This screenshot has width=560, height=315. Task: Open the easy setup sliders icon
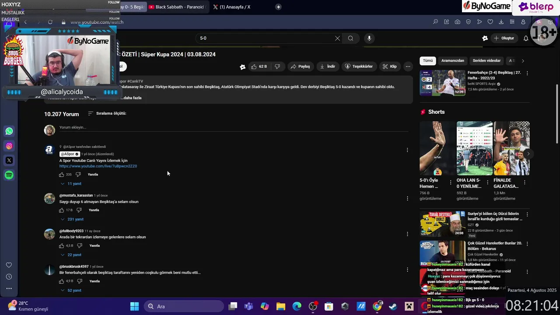point(512,22)
